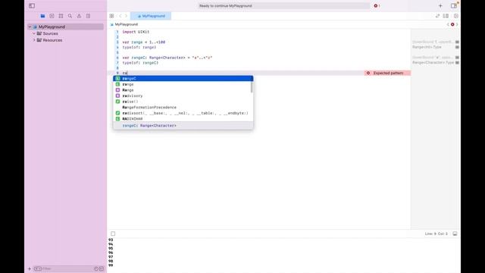485x273 pixels.
Task: Enable code review arrows icon
Action: tap(437, 16)
